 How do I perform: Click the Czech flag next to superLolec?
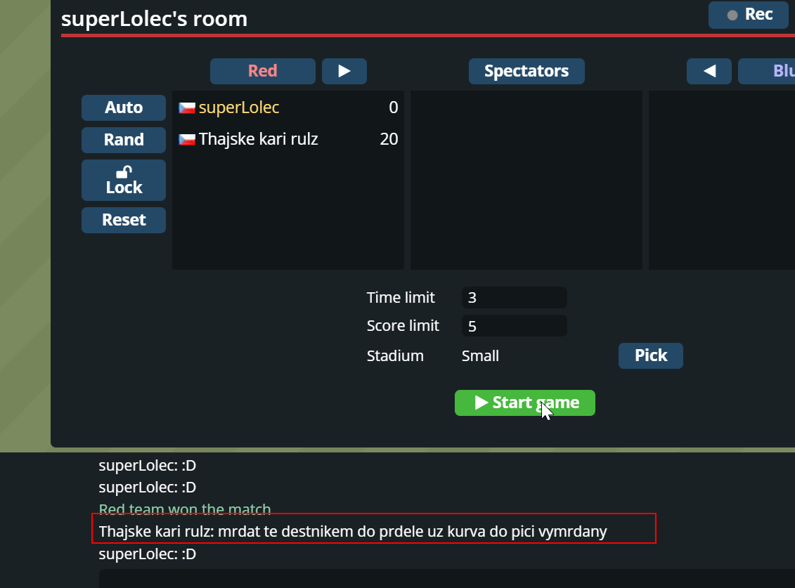click(x=187, y=108)
